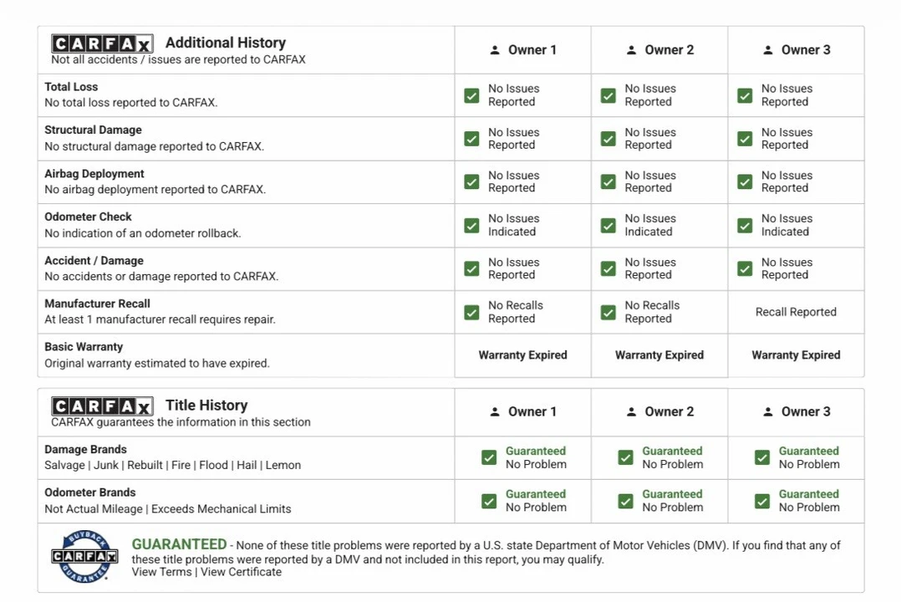Click the Odometer Check row title
Image resolution: width=901 pixels, height=602 pixels.
click(x=88, y=217)
